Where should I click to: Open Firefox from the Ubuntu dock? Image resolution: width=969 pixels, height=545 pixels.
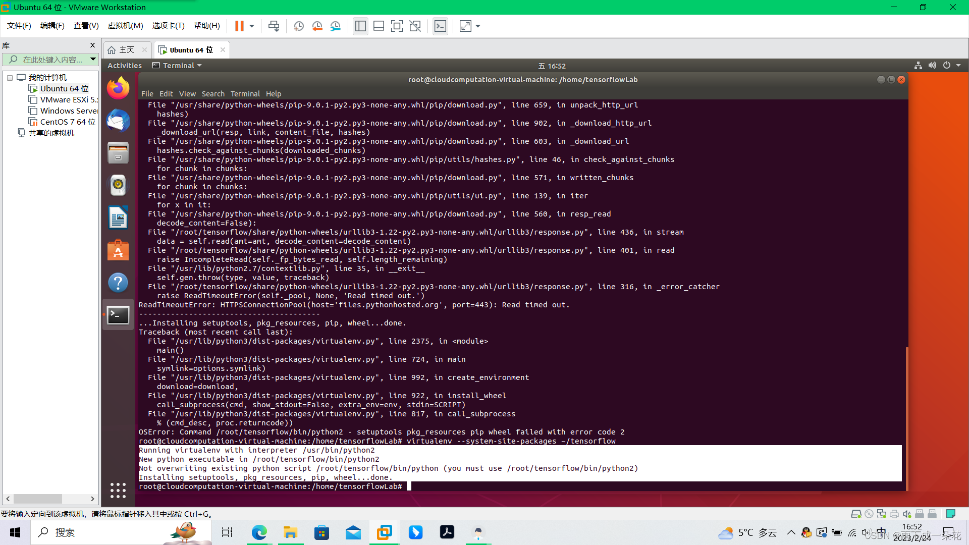(x=118, y=89)
